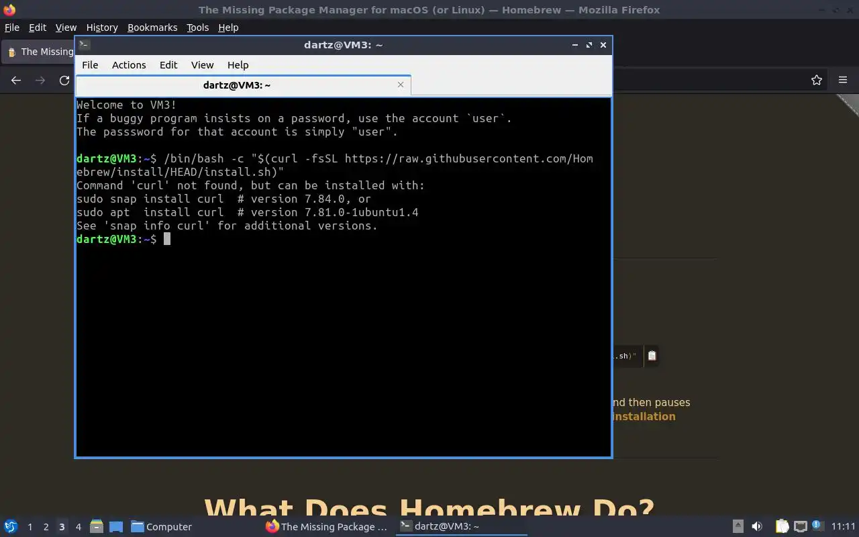Open Firefox History menu
The width and height of the screenshot is (859, 537).
point(102,28)
